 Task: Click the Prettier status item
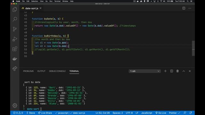(175, 113)
